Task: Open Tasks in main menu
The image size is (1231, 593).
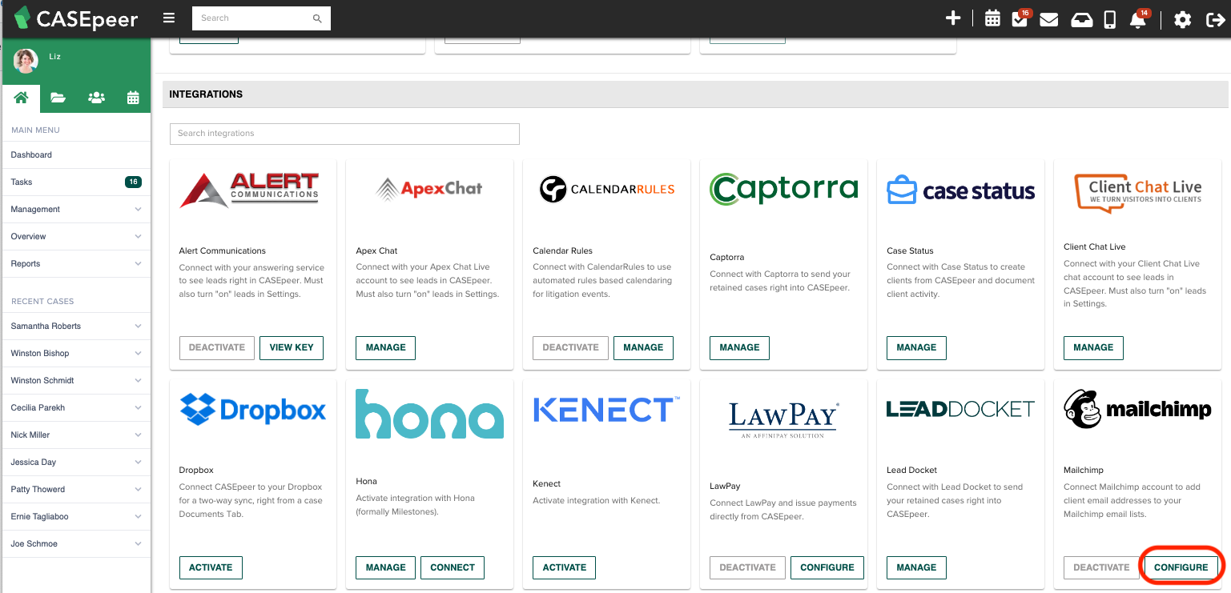Action: coord(75,182)
